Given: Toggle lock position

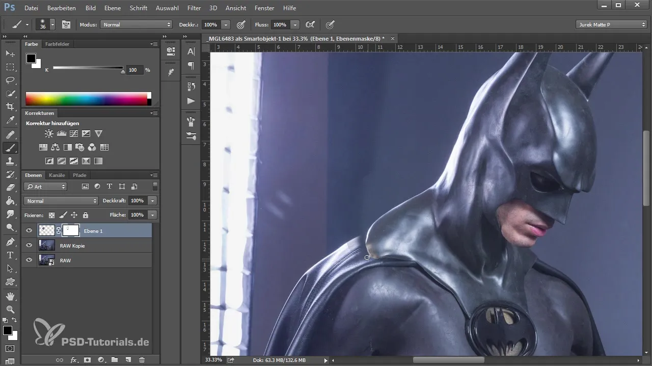Looking at the screenshot, I should [x=74, y=215].
